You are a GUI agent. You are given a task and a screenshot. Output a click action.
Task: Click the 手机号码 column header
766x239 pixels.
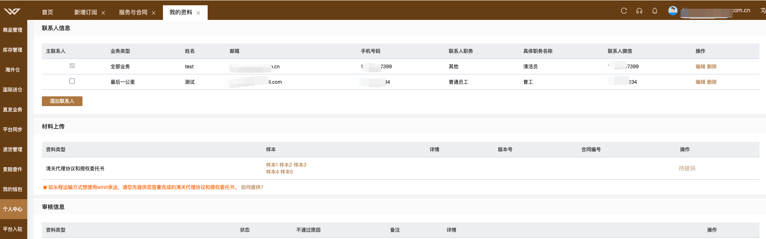click(x=371, y=51)
